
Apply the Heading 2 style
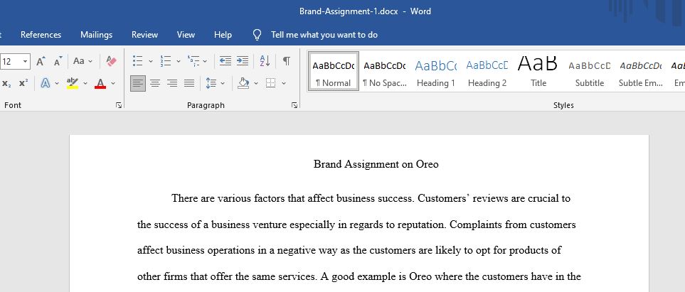pos(487,72)
